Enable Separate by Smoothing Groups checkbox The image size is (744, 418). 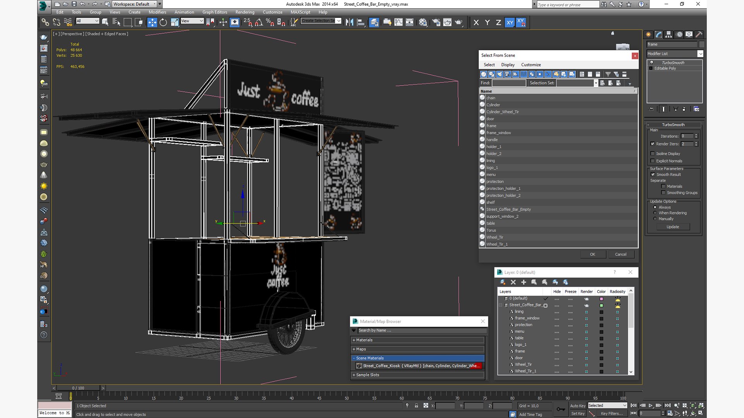[x=663, y=193]
